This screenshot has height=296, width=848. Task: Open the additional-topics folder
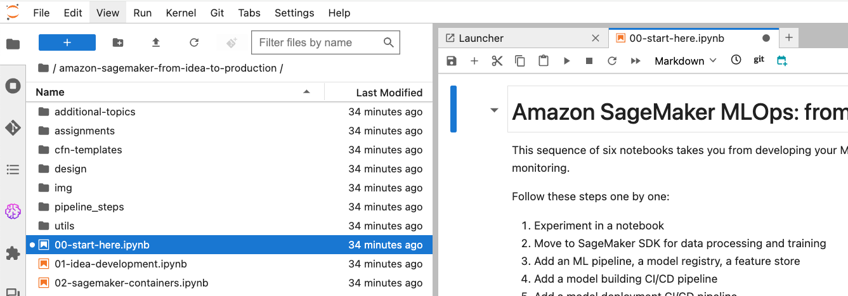[230, 112]
